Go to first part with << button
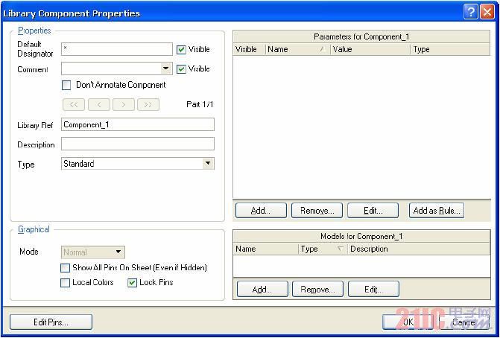The width and height of the screenshot is (500, 338). pos(74,105)
